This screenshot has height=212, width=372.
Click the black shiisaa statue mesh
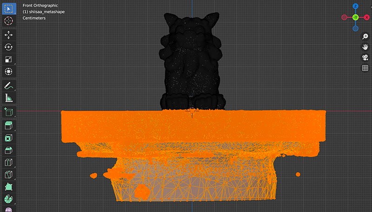click(x=192, y=62)
